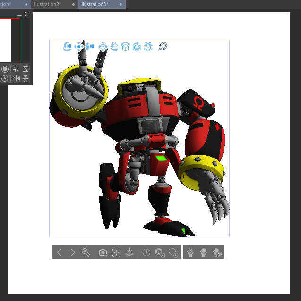The height and width of the screenshot is (301, 301).
Task: Click the reset model rotation icon
Action: coord(173,252)
